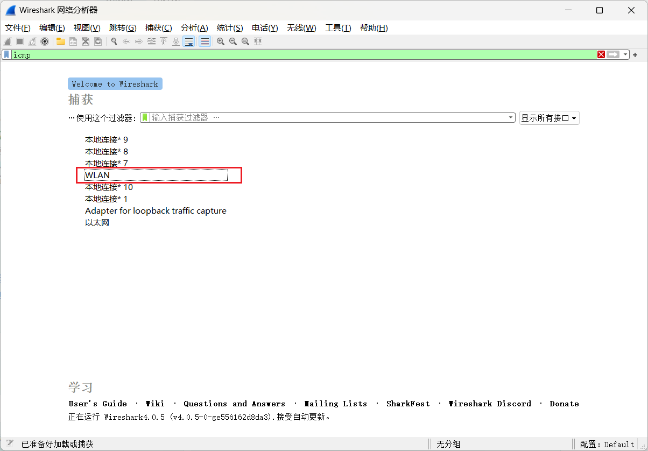This screenshot has width=648, height=451.
Task: Click the reload capture file icon
Action: click(x=98, y=41)
